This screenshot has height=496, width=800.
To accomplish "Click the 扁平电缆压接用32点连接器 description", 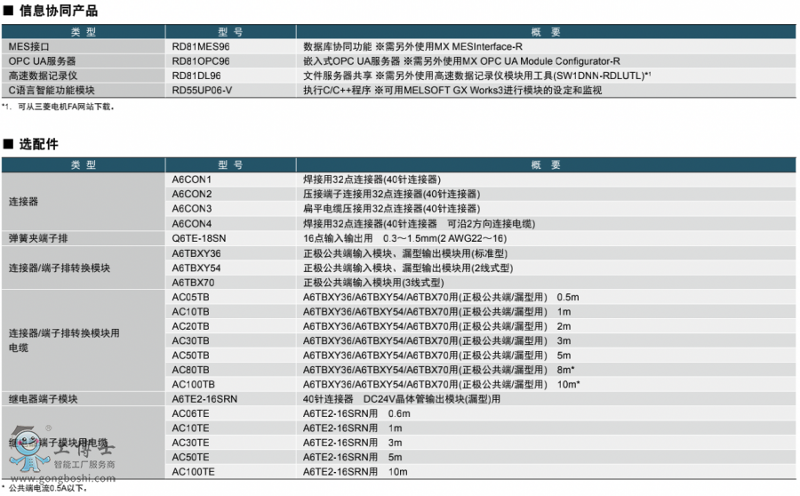I will 391,209.
